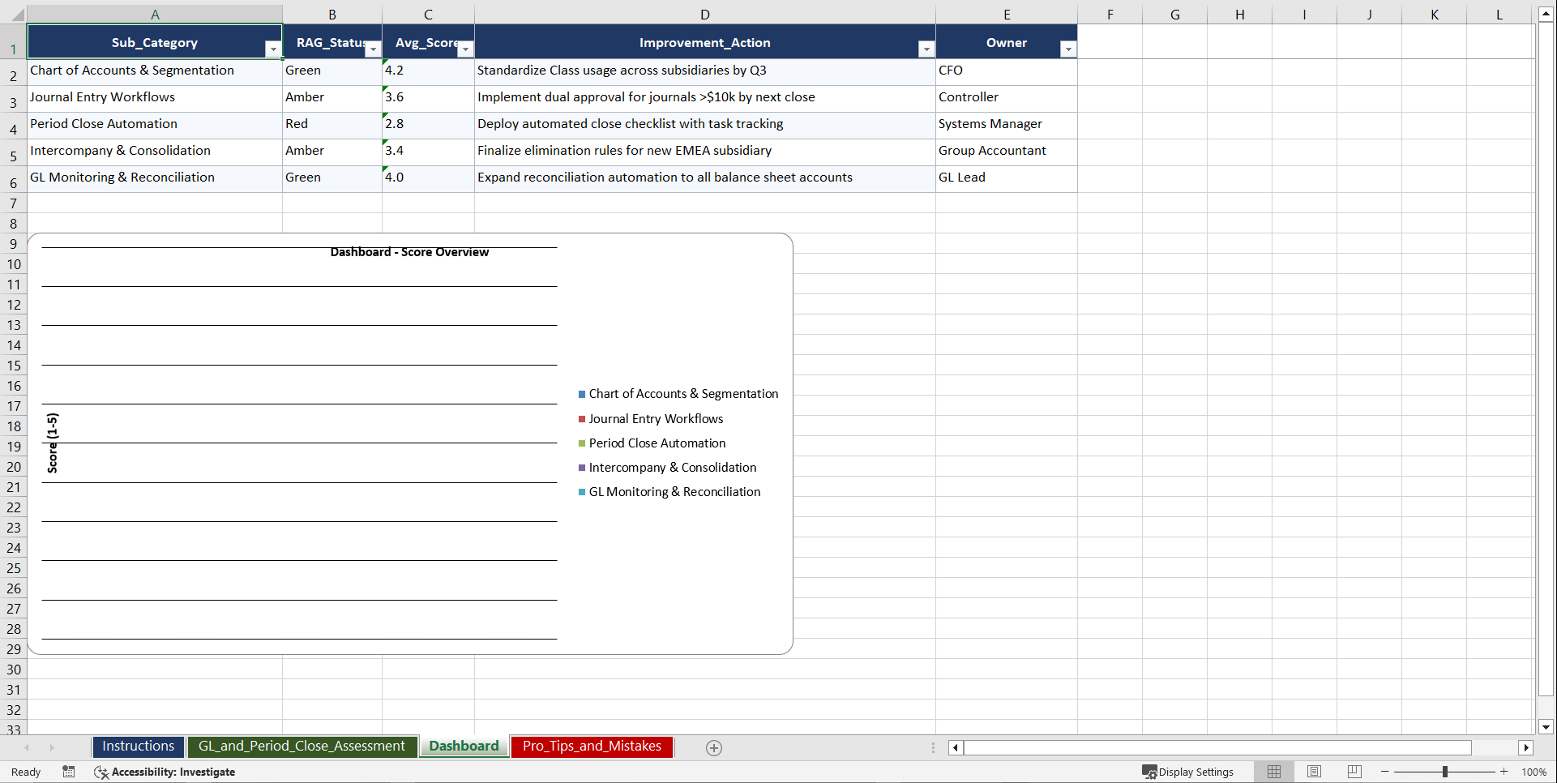The image size is (1557, 783).
Task: Open the Owner column filter dropdown
Action: pyautogui.click(x=1067, y=49)
